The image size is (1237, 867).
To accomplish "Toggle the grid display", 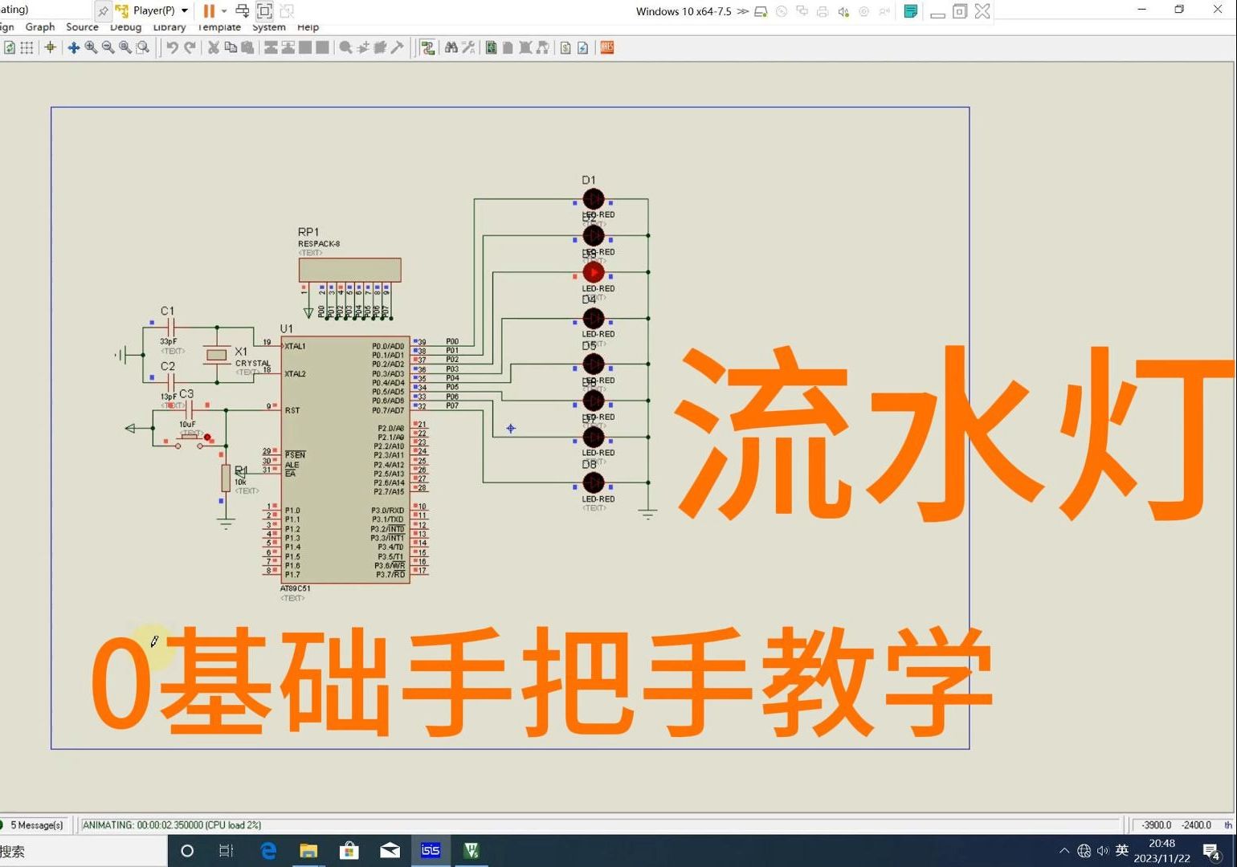I will click(27, 47).
